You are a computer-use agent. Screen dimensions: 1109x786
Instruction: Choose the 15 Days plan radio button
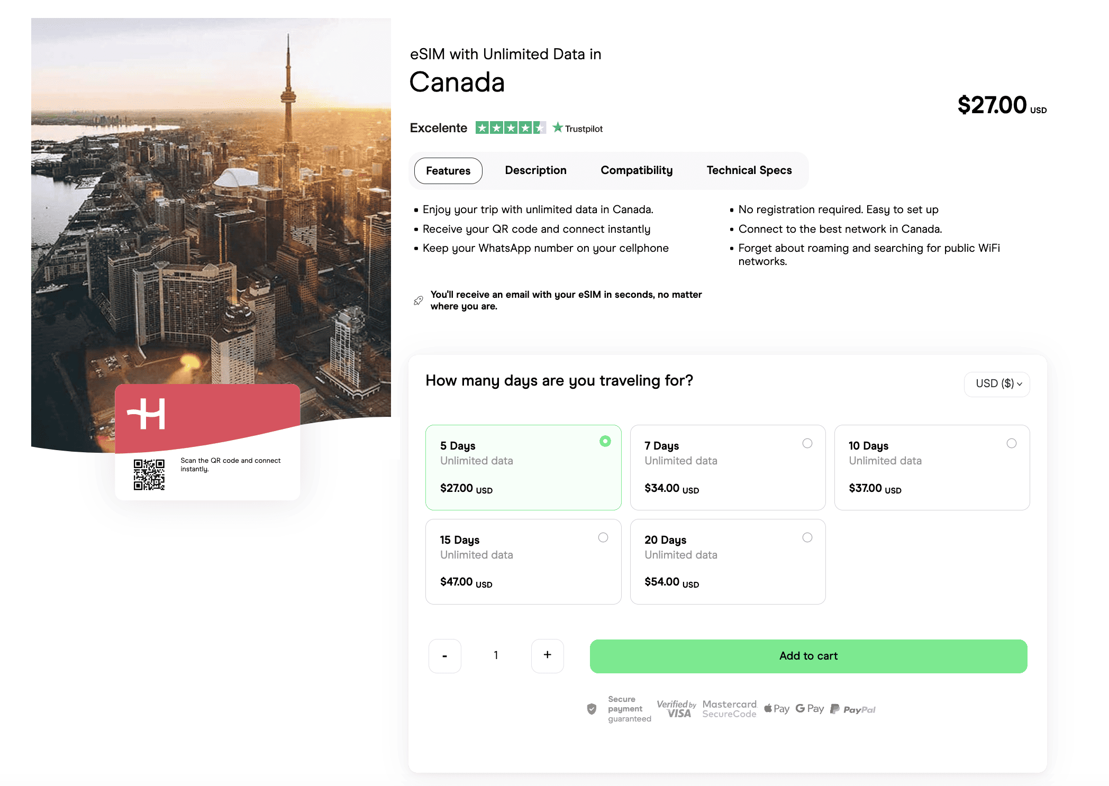(x=603, y=537)
